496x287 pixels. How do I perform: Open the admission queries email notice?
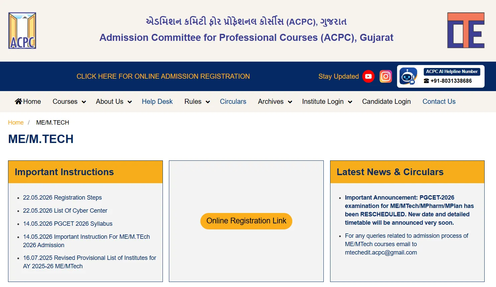coord(406,244)
